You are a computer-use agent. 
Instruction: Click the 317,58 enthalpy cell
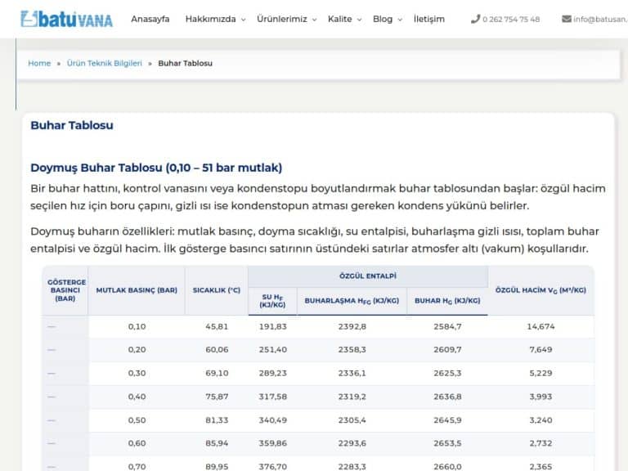click(273, 397)
